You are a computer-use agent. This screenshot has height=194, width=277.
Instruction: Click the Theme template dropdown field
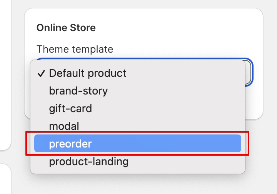[249, 71]
